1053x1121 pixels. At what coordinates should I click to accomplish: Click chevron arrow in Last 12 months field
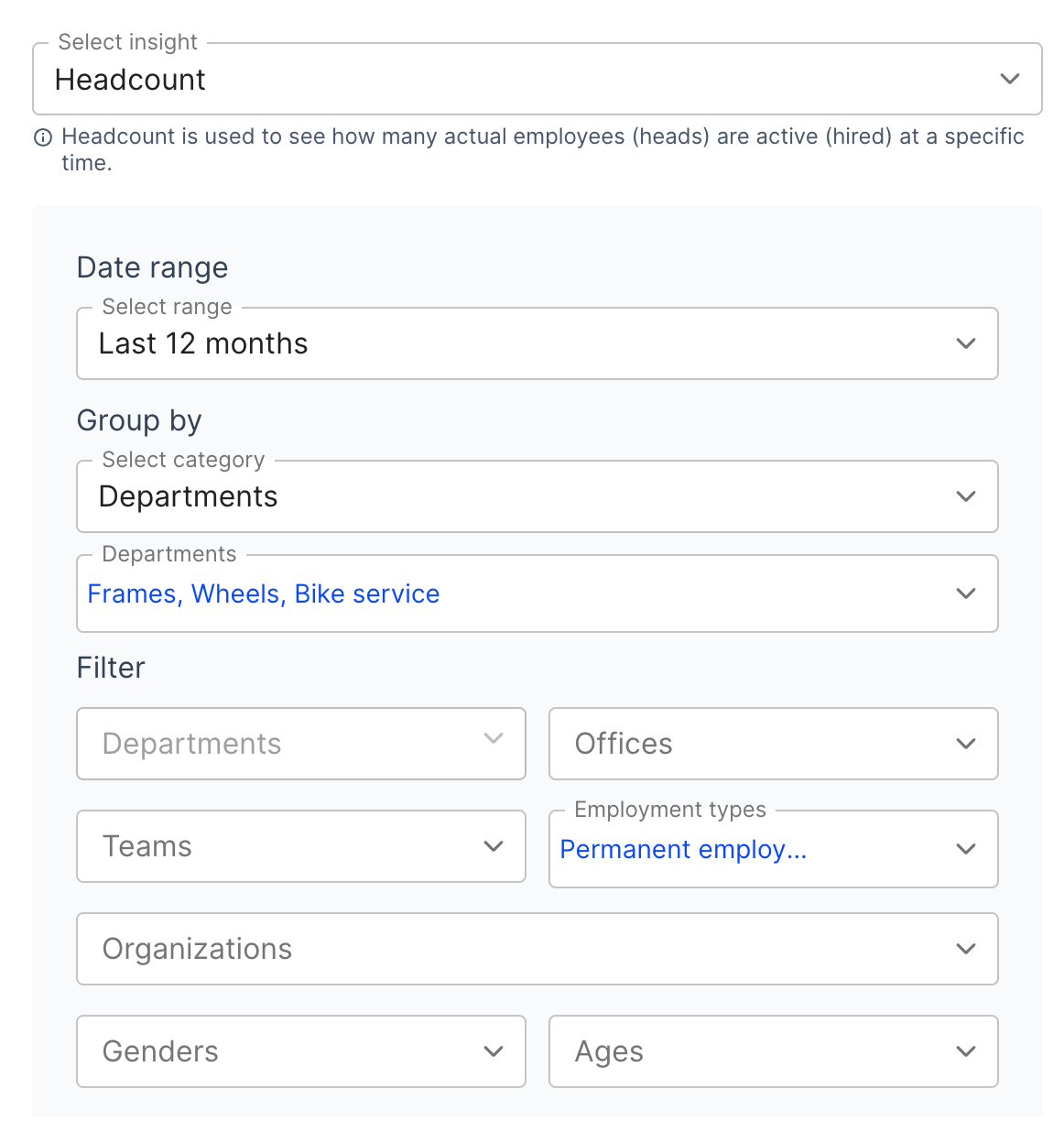pyautogui.click(x=965, y=343)
